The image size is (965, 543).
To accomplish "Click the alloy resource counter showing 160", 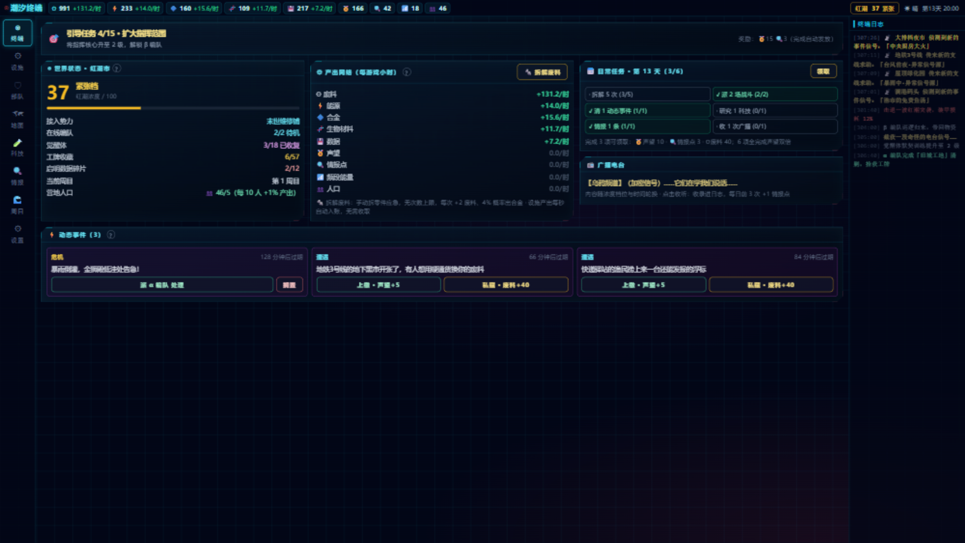I will pos(195,9).
